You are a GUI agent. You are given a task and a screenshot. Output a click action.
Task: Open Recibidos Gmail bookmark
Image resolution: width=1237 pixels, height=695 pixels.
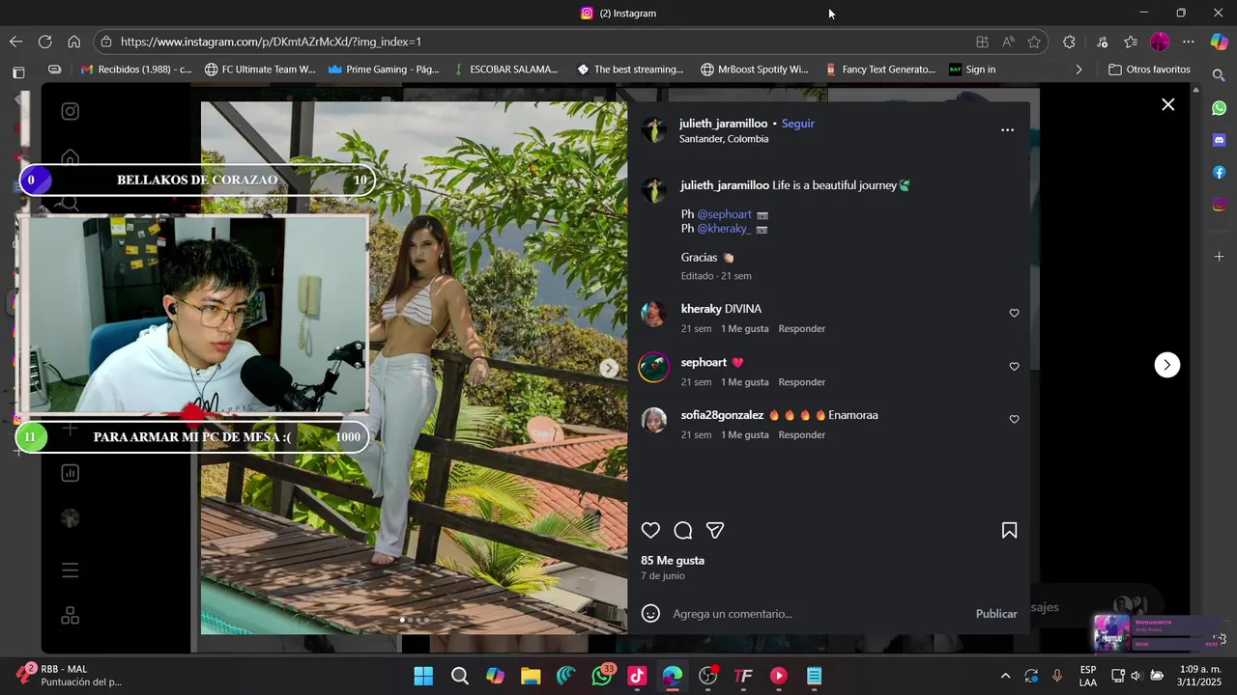point(135,69)
